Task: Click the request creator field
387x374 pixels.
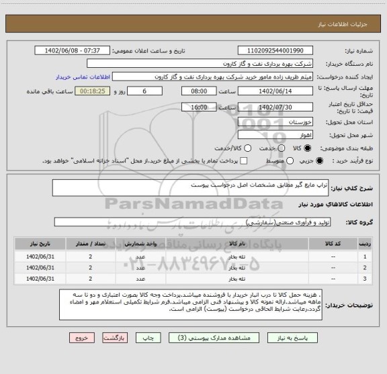Action: tap(212, 77)
